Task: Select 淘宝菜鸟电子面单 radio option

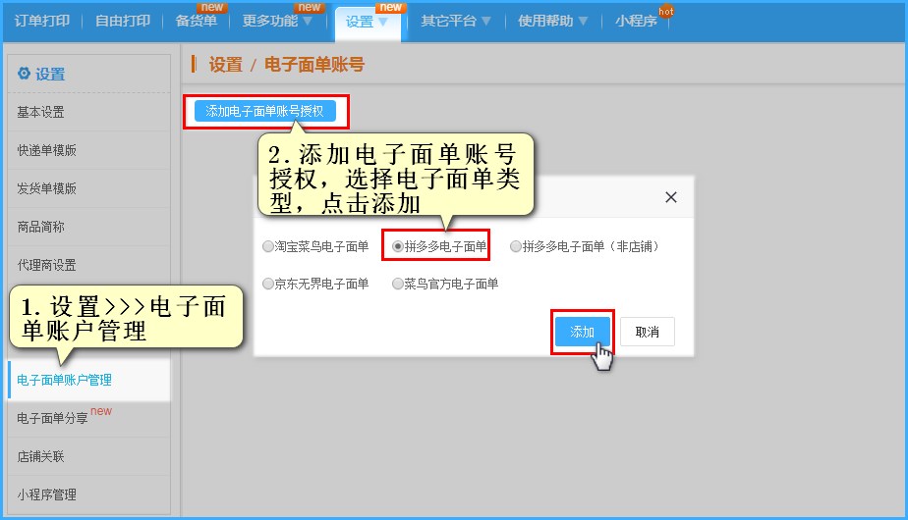Action: point(268,247)
